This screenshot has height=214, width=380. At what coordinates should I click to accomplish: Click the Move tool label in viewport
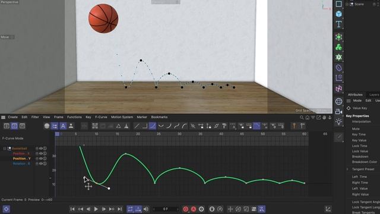tap(5, 37)
